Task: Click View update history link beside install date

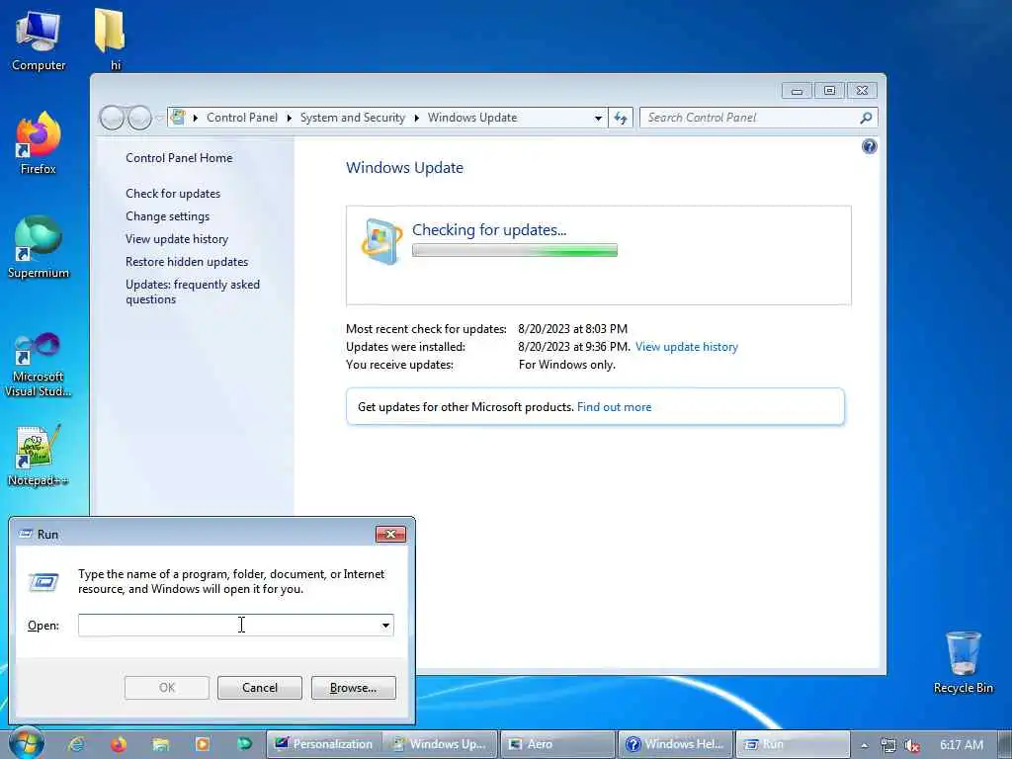Action: pyautogui.click(x=686, y=347)
